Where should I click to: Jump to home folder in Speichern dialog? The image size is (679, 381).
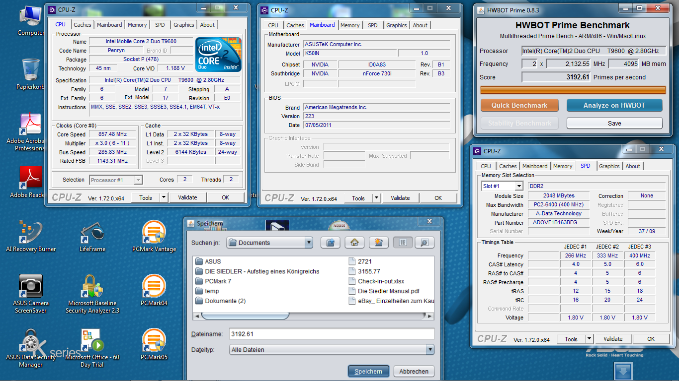pos(354,243)
